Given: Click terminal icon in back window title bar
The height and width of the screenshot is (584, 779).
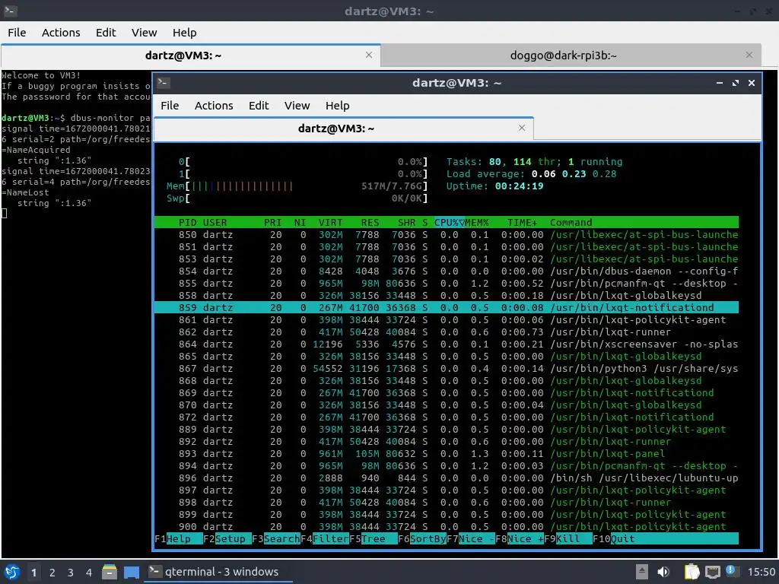Looking at the screenshot, I should tap(11, 11).
